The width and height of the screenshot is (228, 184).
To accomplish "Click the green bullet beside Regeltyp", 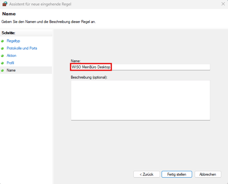I will click(3, 41).
